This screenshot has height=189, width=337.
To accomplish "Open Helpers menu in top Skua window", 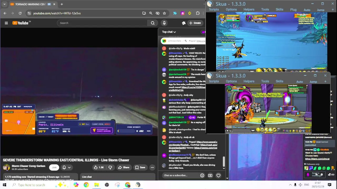I will (249, 9).
